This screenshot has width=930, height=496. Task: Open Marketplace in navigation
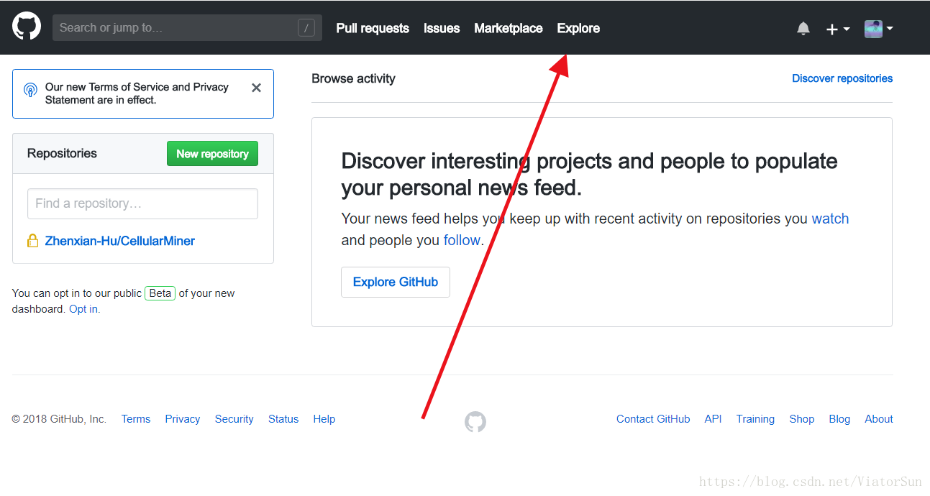point(509,29)
